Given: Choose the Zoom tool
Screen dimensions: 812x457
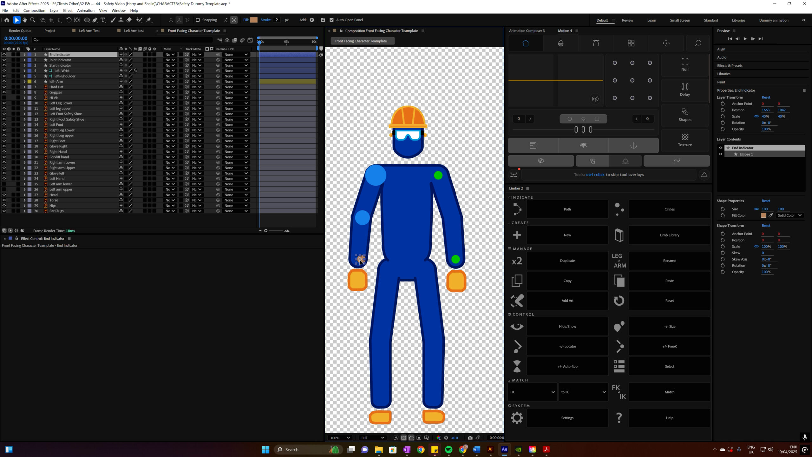Looking at the screenshot, I should (32, 20).
